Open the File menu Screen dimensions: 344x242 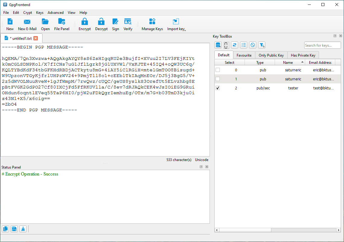click(x=6, y=12)
